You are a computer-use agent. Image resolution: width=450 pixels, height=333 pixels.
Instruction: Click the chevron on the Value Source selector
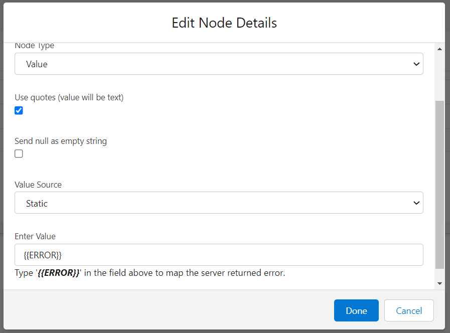416,203
